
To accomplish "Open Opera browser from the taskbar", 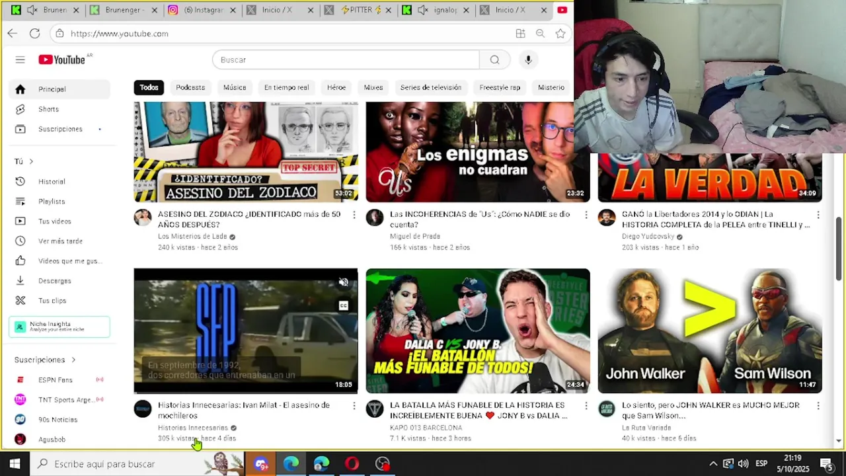I will coord(352,463).
